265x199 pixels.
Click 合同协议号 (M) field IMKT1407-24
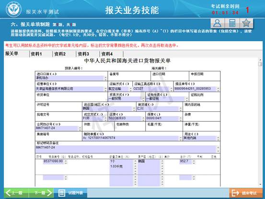(x=58, y=128)
